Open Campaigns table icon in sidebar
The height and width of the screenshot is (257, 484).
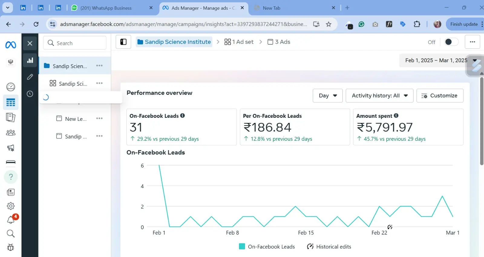click(x=11, y=102)
